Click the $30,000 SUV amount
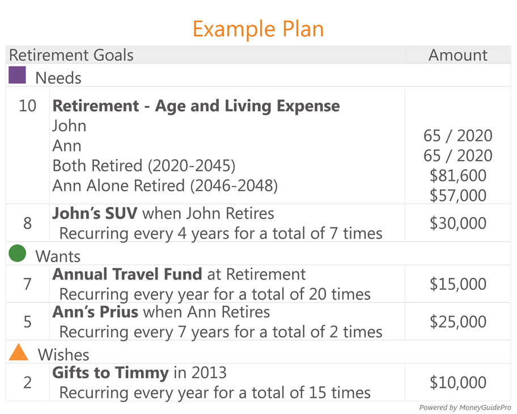Screen dimensions: 517x414 tap(457, 223)
